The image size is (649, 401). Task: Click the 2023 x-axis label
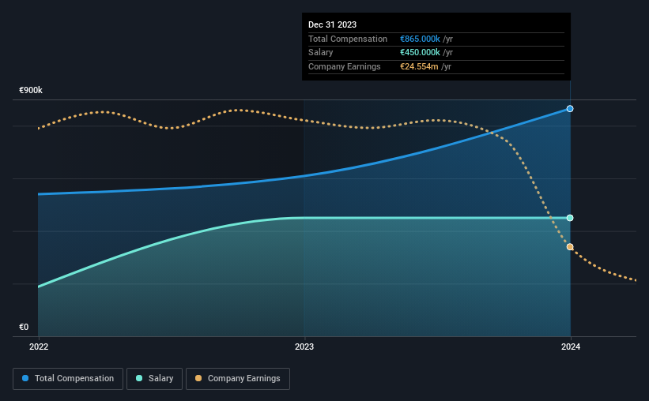tap(304, 347)
